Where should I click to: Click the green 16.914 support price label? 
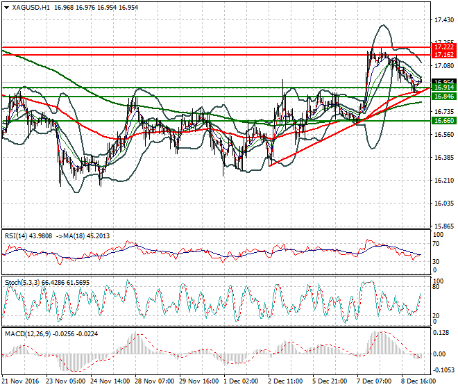[x=443, y=88]
